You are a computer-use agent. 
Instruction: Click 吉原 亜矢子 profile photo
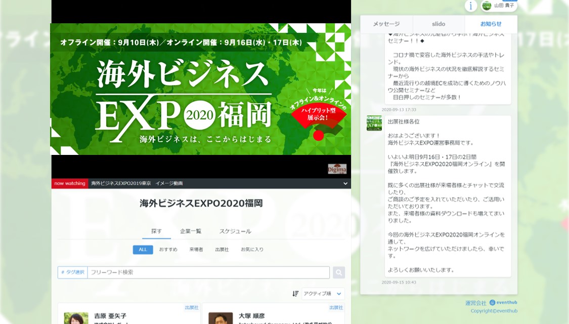point(76,318)
